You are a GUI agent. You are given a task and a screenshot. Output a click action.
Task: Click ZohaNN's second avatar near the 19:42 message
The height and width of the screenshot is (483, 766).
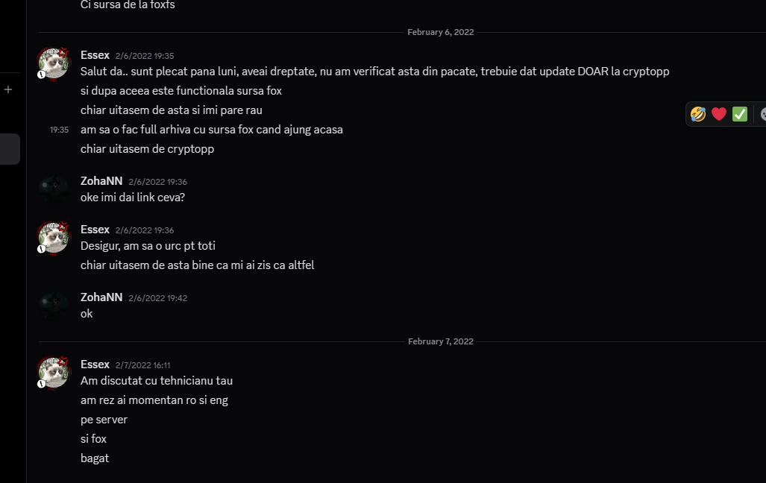coord(53,304)
